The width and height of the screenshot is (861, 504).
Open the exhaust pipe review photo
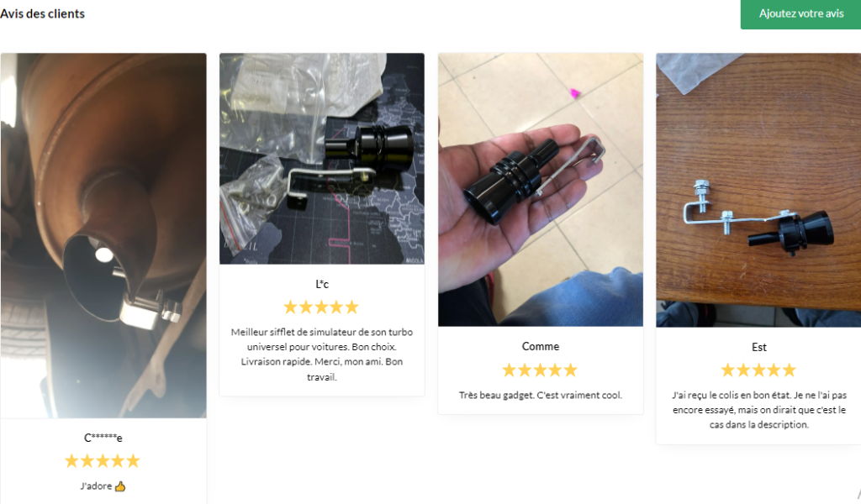coord(103,235)
